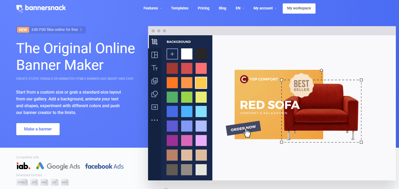Click the Google Ads logo
This screenshot has width=399, height=189.
[x=58, y=166]
